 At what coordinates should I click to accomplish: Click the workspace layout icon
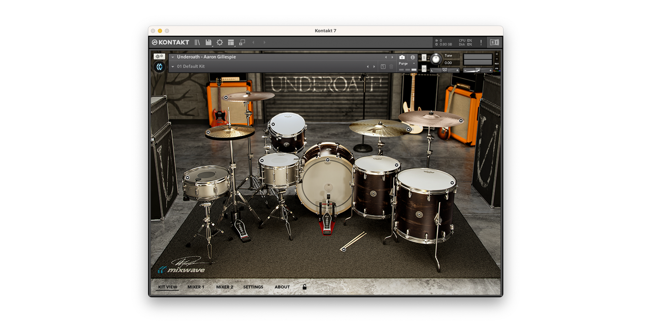231,43
